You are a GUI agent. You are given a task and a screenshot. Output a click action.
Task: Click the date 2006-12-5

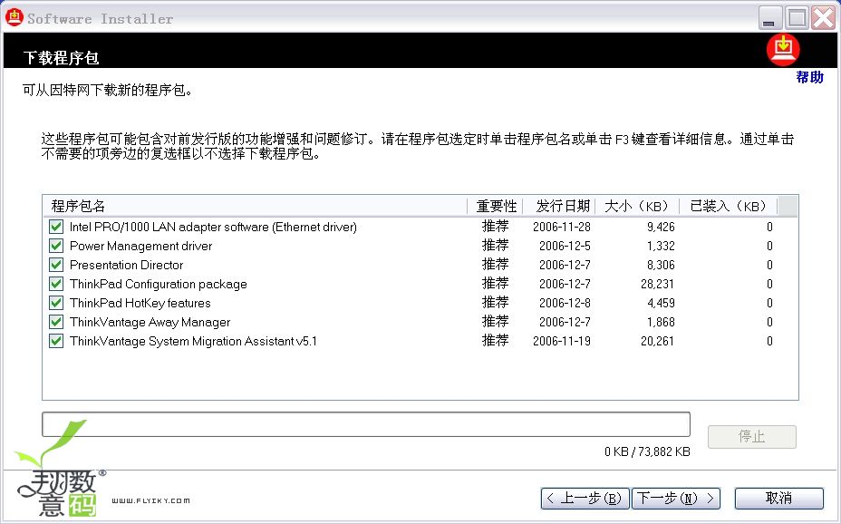click(x=565, y=247)
